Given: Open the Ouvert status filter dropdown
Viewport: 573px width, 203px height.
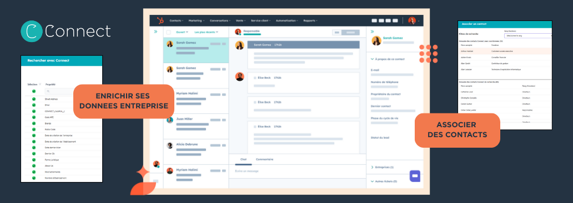Looking at the screenshot, I should click(182, 32).
